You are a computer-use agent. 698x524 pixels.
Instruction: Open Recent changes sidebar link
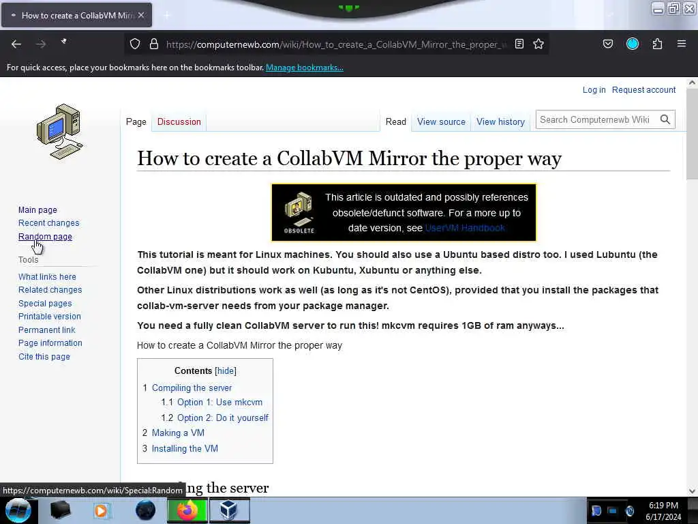(48, 223)
